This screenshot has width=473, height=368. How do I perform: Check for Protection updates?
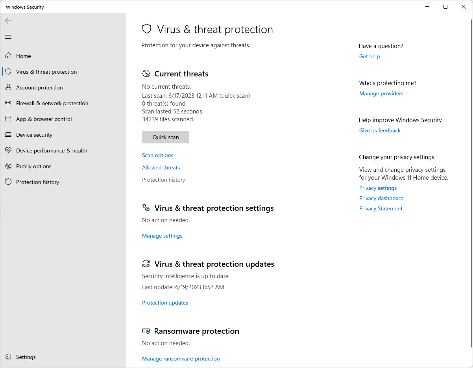pyautogui.click(x=165, y=303)
